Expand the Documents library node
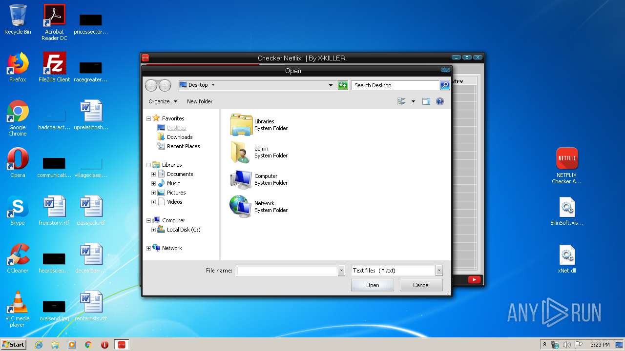The width and height of the screenshot is (625, 351). click(x=153, y=174)
